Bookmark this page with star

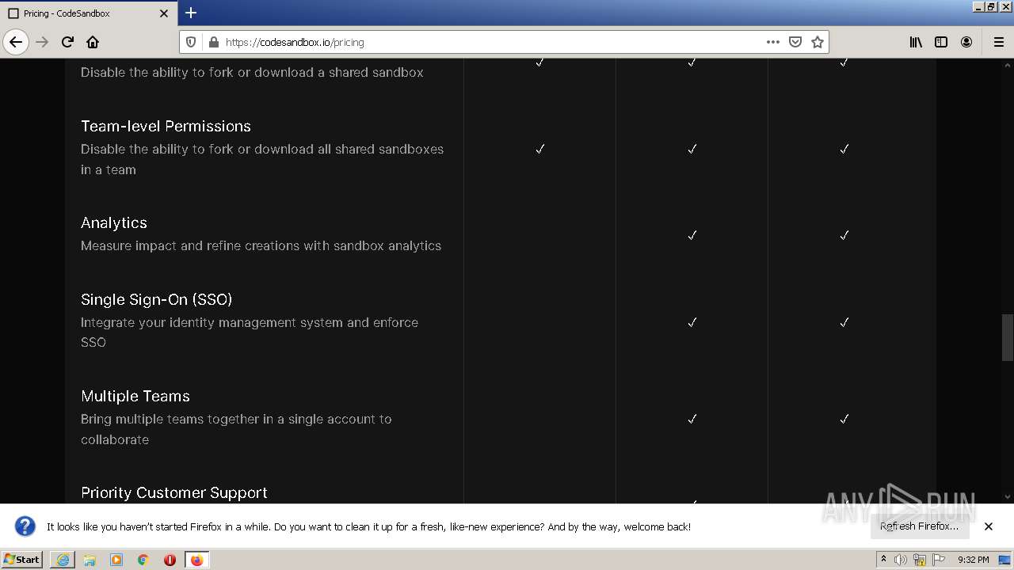818,42
